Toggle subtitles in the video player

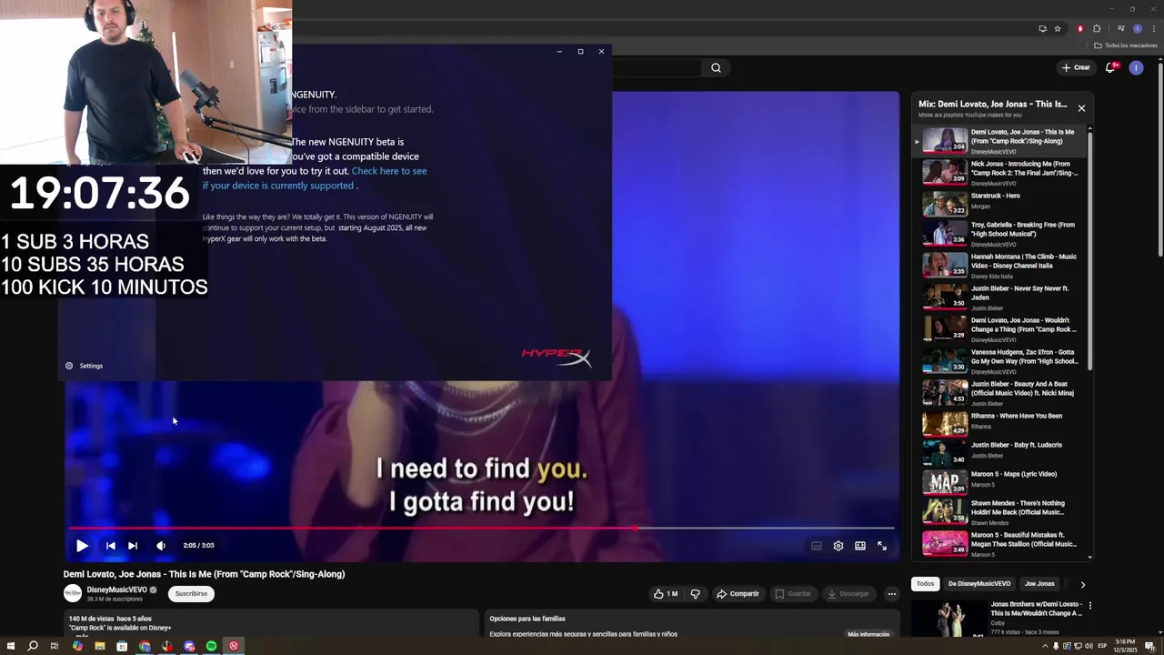[817, 546]
